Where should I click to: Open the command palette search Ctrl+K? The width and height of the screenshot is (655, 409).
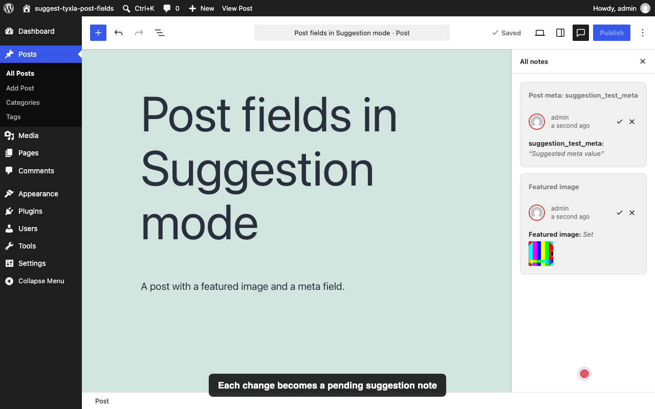(138, 8)
